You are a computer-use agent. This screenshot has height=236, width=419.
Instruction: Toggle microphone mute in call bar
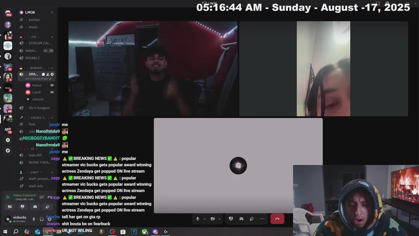(197, 219)
